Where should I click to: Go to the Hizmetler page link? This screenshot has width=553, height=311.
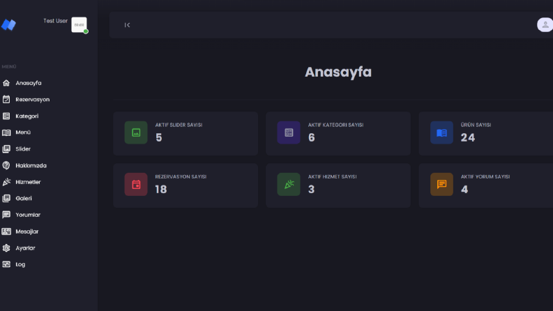(x=28, y=182)
